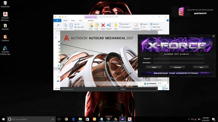Select Cut in Explorer ribbon

pos(77,24)
